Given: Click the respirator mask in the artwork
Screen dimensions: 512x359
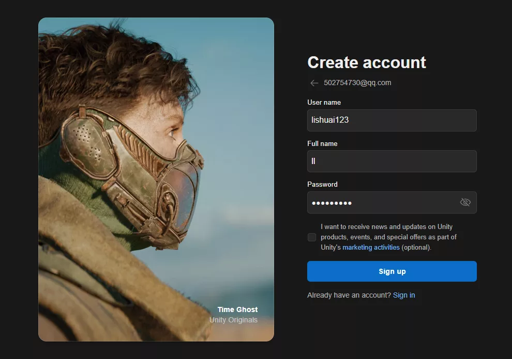Looking at the screenshot, I should [134, 170].
